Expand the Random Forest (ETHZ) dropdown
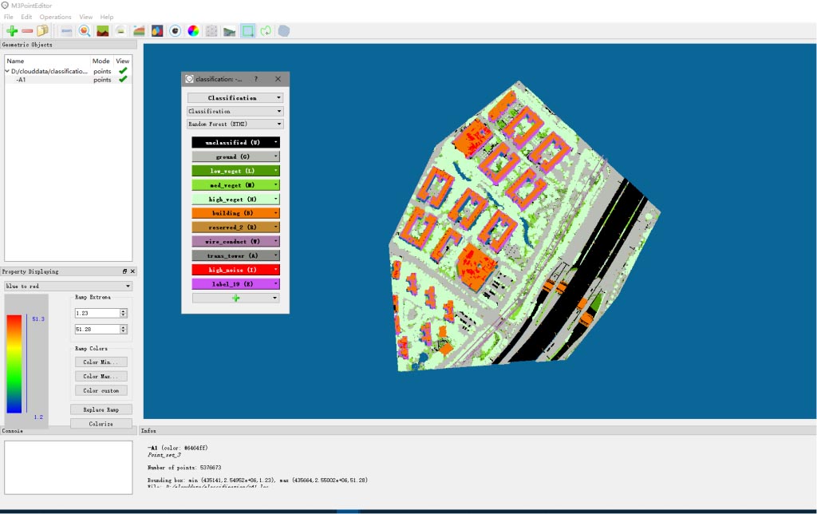This screenshot has height=514, width=817. tap(235, 125)
